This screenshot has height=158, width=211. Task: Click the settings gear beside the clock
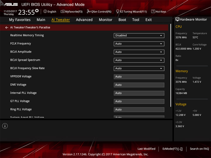37,11
